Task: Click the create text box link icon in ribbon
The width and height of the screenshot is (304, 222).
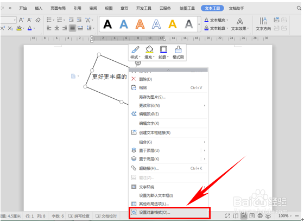Action: pyautogui.click(x=276, y=20)
